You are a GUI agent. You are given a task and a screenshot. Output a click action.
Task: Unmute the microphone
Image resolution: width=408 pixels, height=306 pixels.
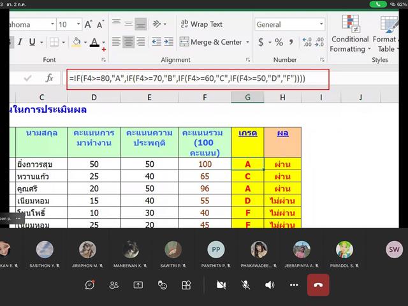coord(245,285)
